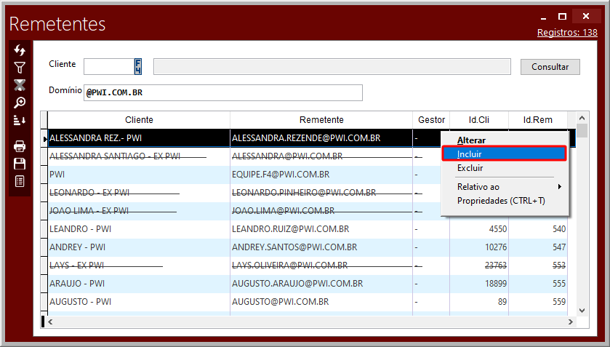
Task: Click Excluir in the context menu
Action: pos(470,168)
